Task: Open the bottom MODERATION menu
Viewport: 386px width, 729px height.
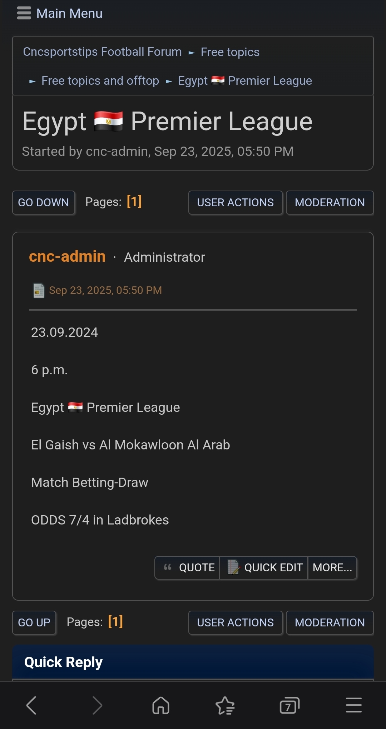Action: point(330,622)
